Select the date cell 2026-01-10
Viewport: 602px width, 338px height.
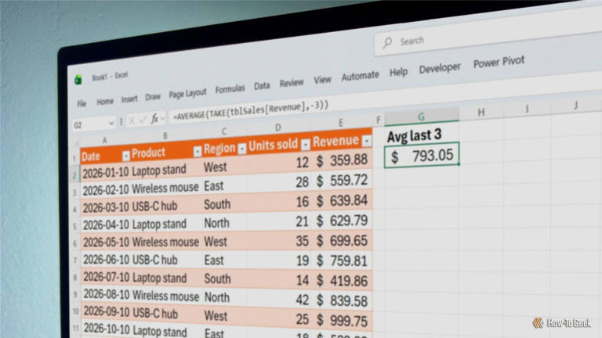105,172
